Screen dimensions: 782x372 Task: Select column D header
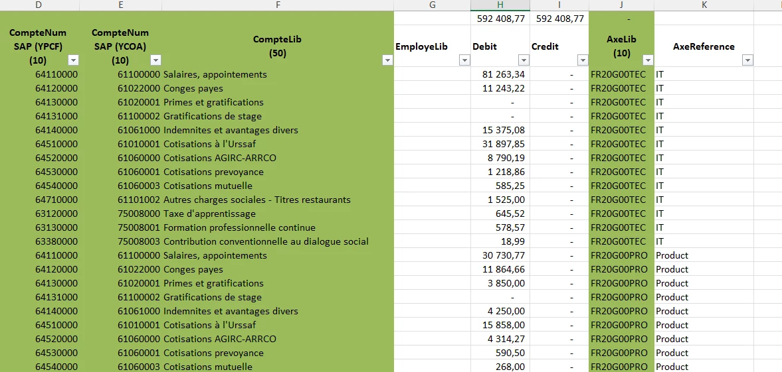pos(39,5)
